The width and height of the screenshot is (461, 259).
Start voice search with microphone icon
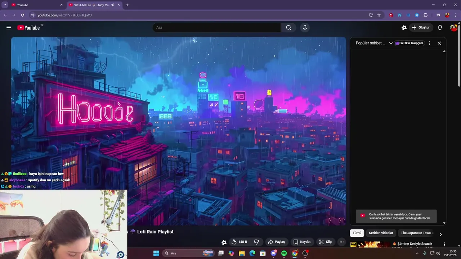305,28
